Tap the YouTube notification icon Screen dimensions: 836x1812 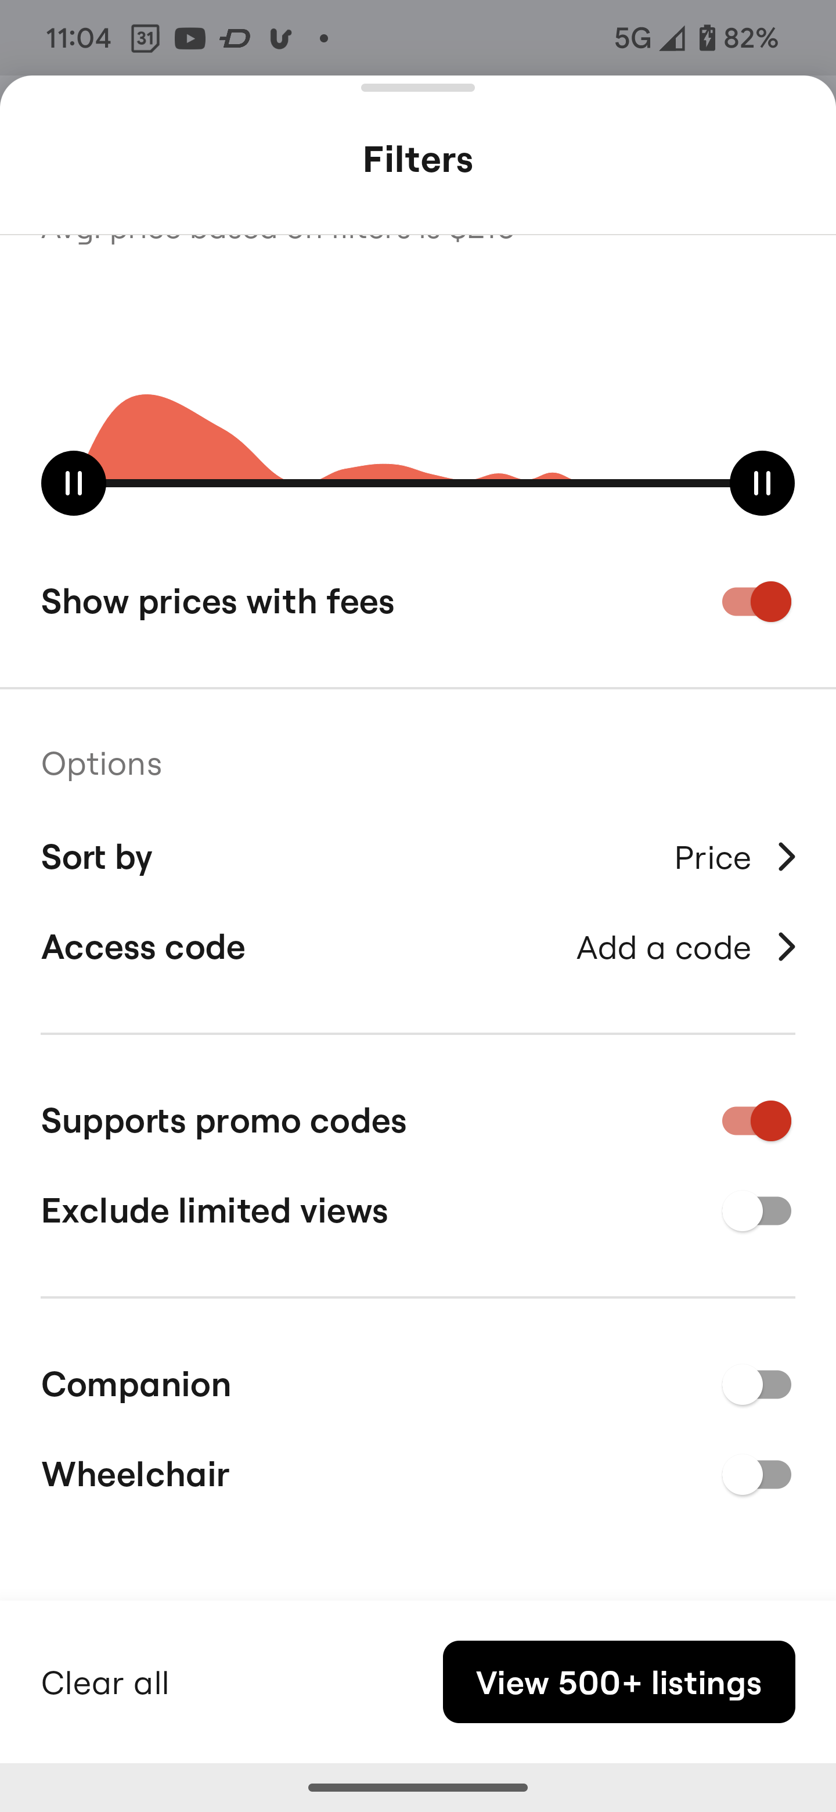(190, 38)
